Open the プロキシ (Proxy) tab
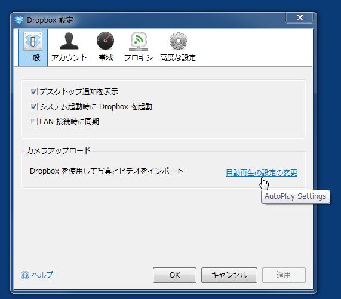Screen dimensions: 341x299 [x=139, y=48]
